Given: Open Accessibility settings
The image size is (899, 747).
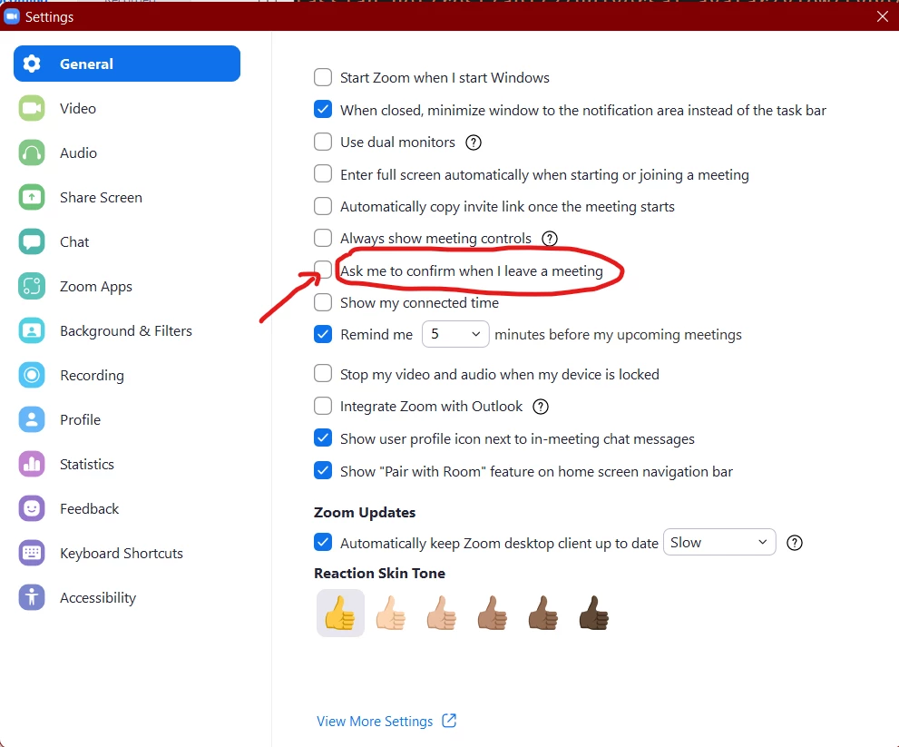Looking at the screenshot, I should click(x=127, y=597).
